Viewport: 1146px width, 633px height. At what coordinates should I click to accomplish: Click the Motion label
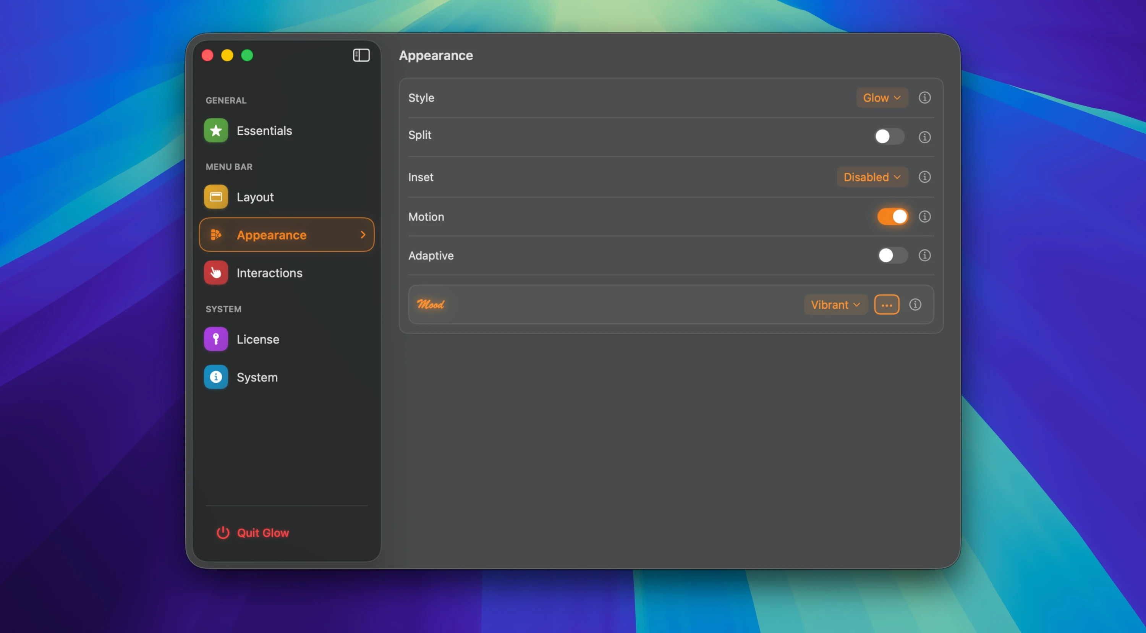(426, 217)
